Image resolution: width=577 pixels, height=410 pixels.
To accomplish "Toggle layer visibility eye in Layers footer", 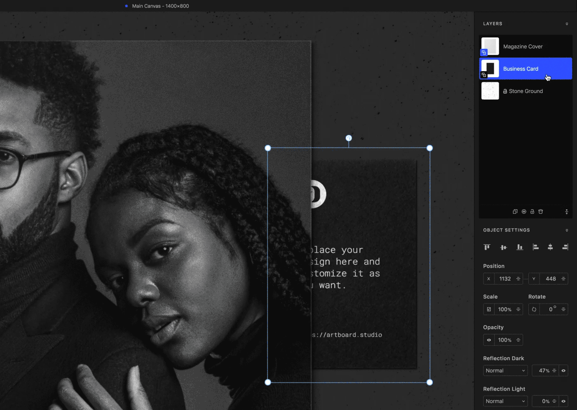I will (x=524, y=212).
